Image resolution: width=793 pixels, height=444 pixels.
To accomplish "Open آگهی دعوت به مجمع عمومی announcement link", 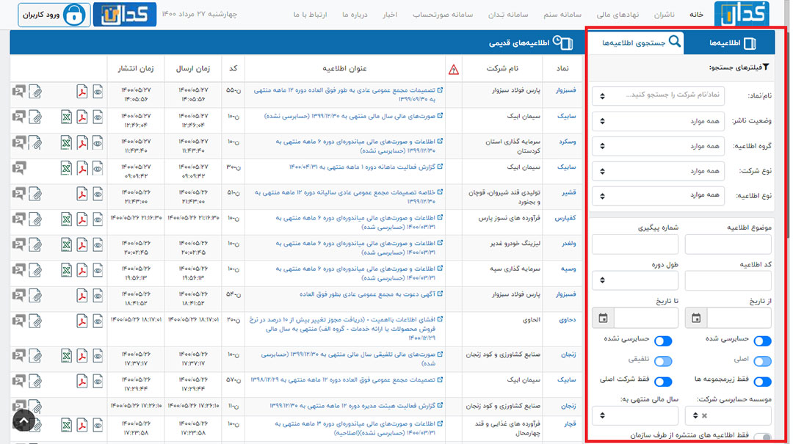I will (x=368, y=294).
